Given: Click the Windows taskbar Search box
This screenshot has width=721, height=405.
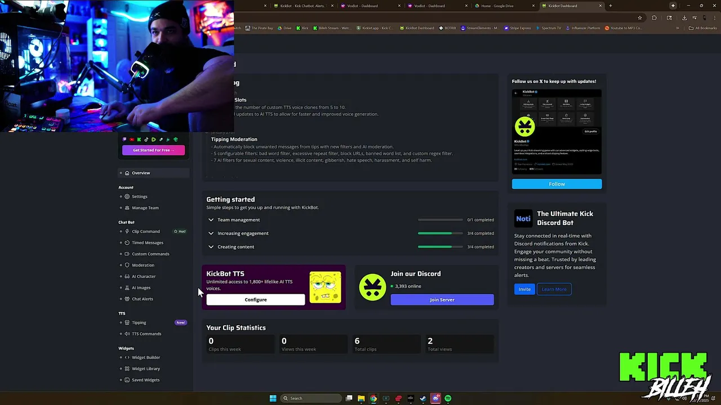Looking at the screenshot, I should pyautogui.click(x=311, y=398).
